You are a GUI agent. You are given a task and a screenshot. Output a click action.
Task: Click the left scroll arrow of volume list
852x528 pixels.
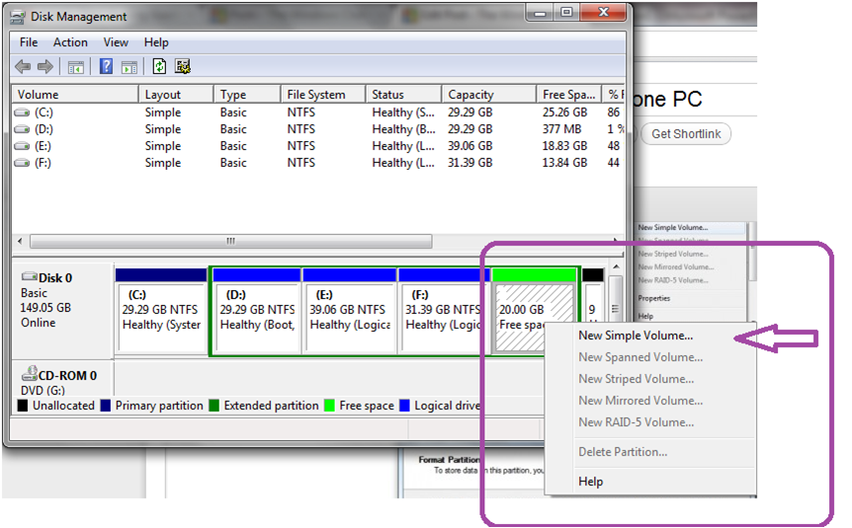coord(20,241)
